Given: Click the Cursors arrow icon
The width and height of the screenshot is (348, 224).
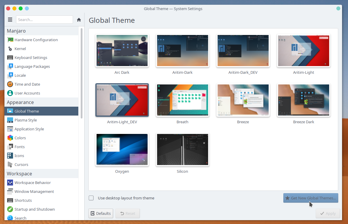Looking at the screenshot, I should coord(10,164).
